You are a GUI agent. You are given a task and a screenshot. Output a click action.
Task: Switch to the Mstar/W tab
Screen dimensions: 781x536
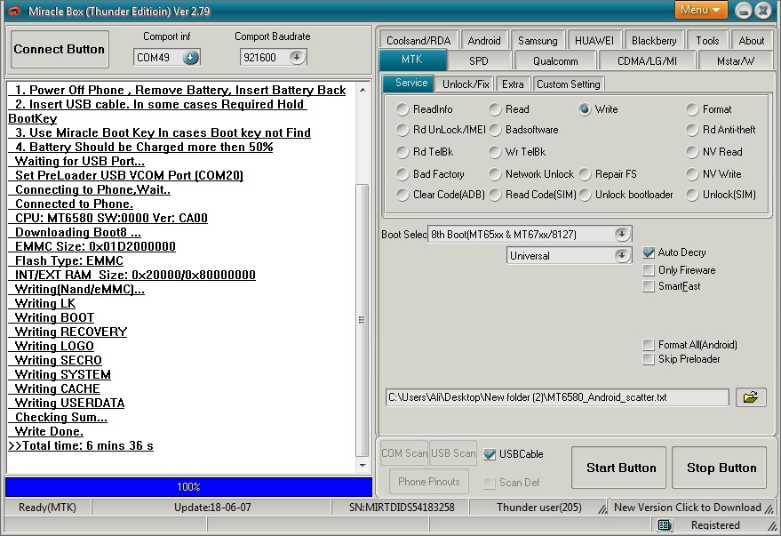click(736, 60)
